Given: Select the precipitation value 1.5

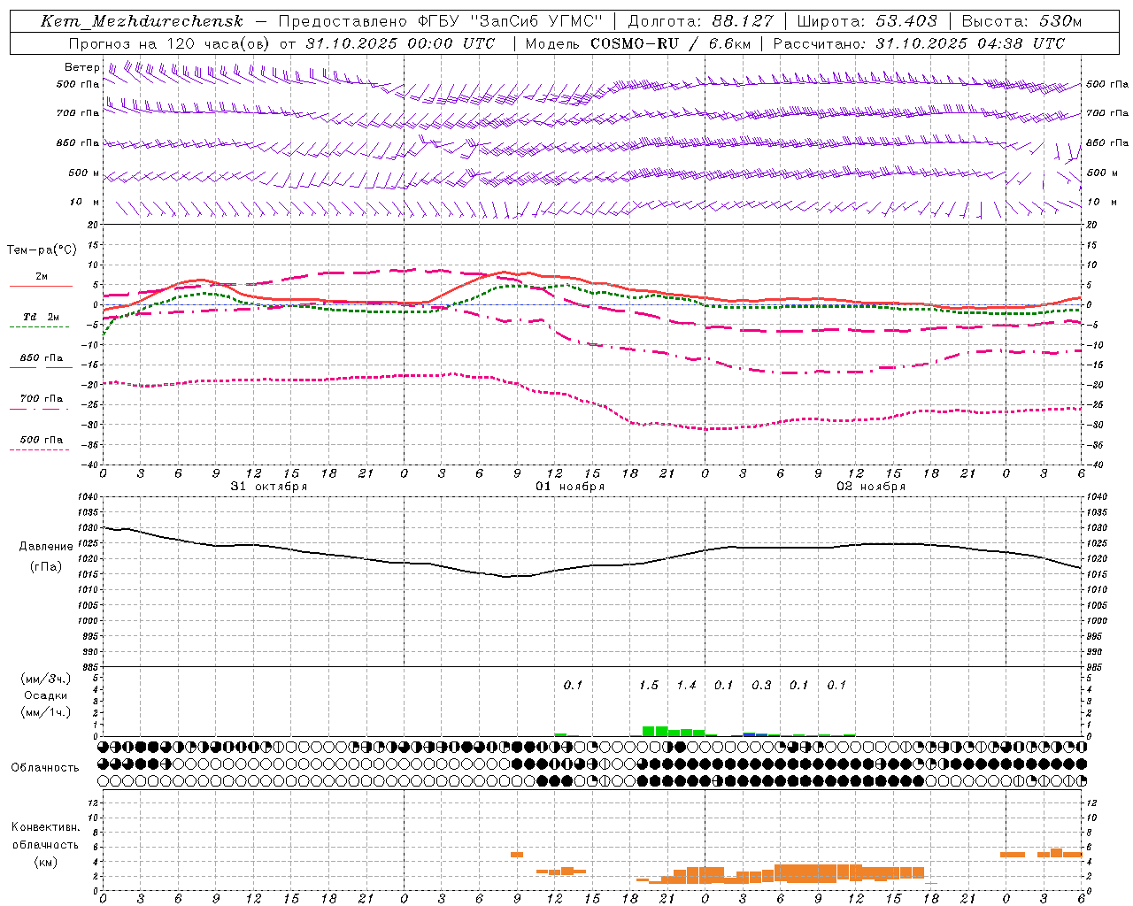Looking at the screenshot, I should (649, 685).
